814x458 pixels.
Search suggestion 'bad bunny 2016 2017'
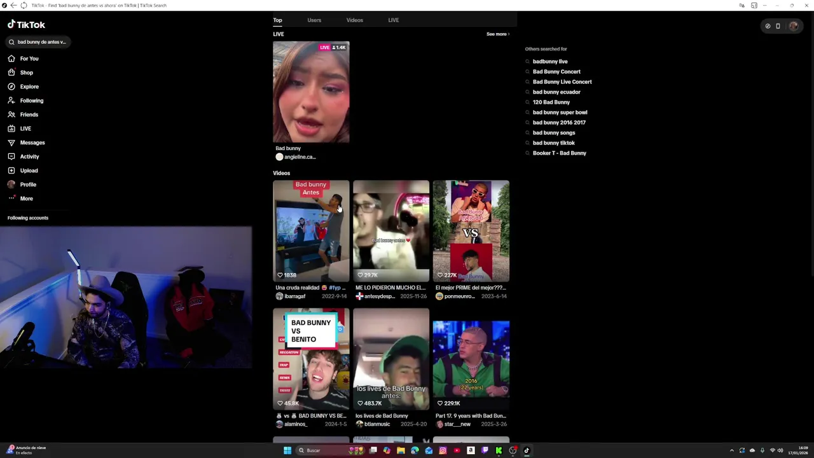coord(559,123)
